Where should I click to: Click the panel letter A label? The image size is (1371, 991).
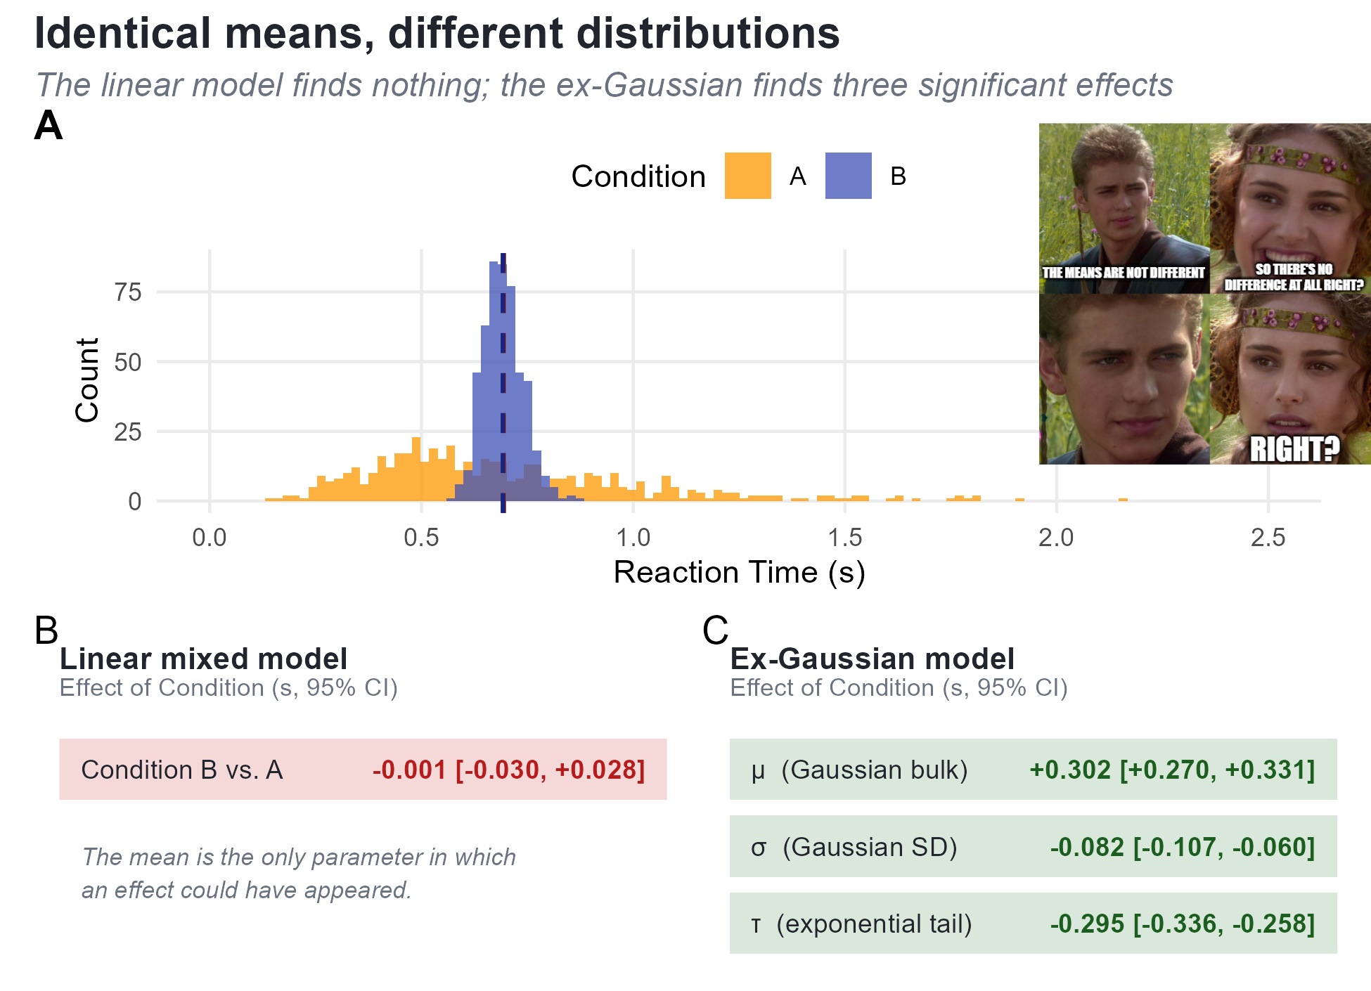(x=49, y=126)
